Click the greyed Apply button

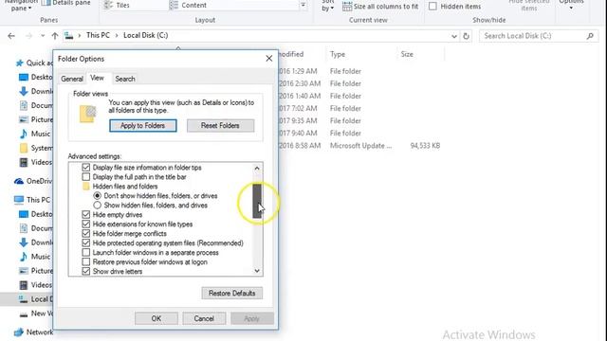(251, 318)
